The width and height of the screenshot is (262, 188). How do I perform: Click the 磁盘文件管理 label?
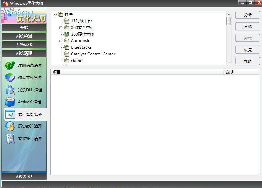tap(30, 78)
